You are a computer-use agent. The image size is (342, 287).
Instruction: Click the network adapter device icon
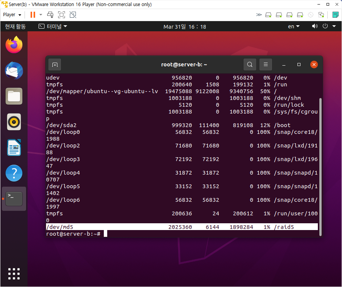coord(321,15)
